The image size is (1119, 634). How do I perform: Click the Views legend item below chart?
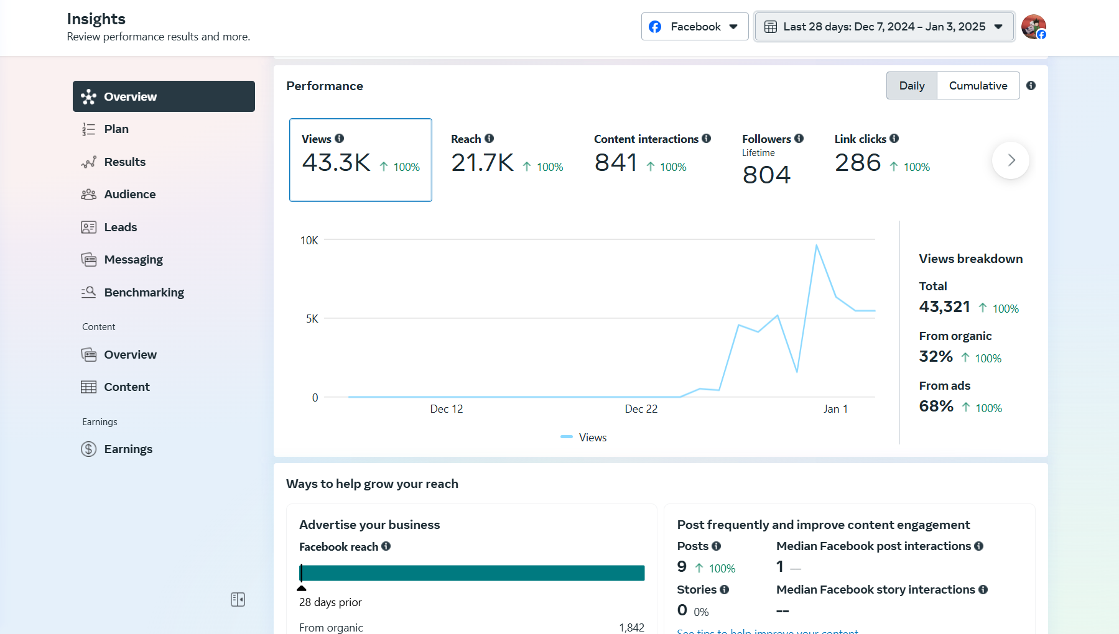coord(584,438)
